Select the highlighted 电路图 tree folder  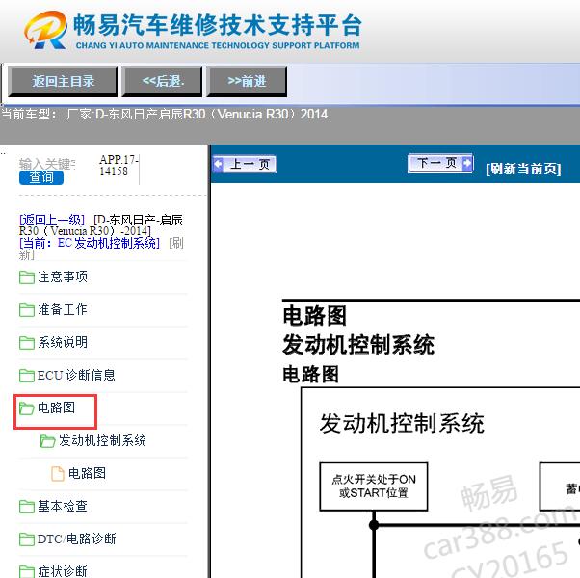[x=56, y=407]
